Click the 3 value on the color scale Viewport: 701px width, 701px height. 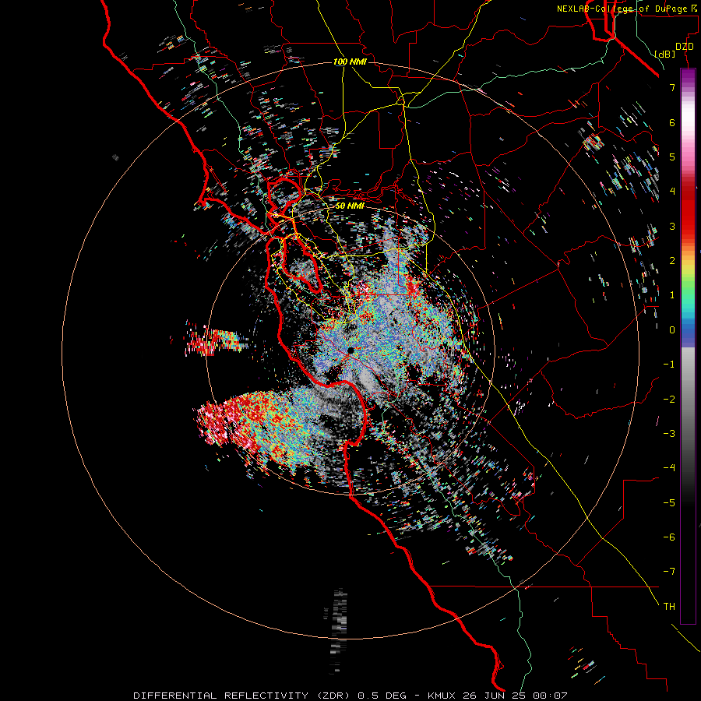click(x=672, y=226)
